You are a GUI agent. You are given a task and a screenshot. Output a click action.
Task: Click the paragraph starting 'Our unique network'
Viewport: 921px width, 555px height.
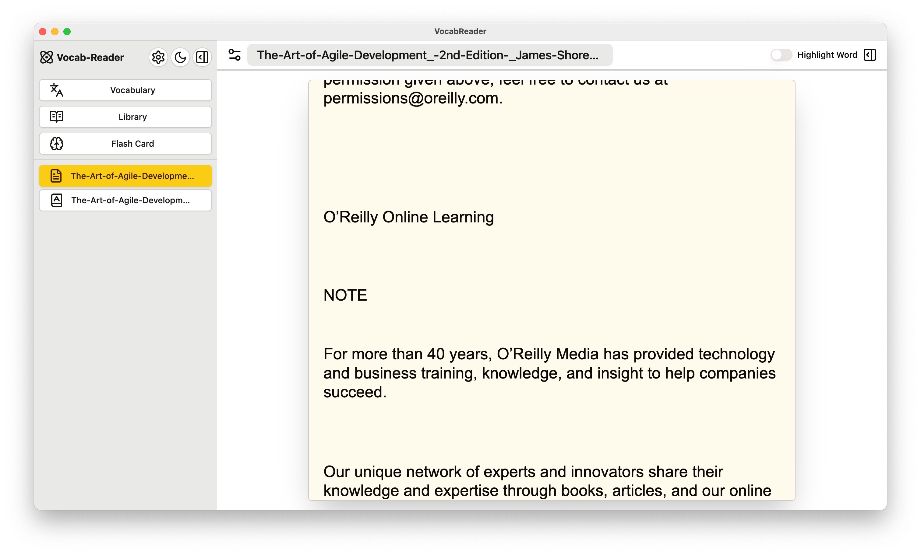(548, 481)
